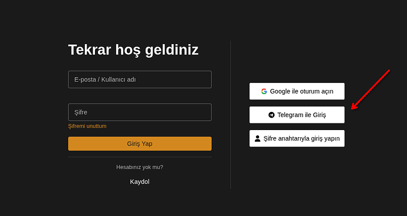
Task: Select Şifre anahtarıyla giriş yapın button
Action: tap(297, 138)
